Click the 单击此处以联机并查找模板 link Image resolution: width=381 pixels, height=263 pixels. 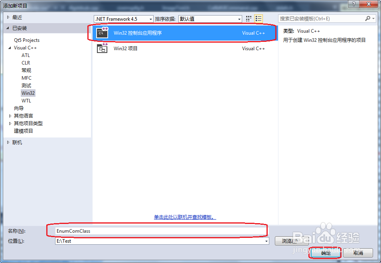[x=185, y=217]
